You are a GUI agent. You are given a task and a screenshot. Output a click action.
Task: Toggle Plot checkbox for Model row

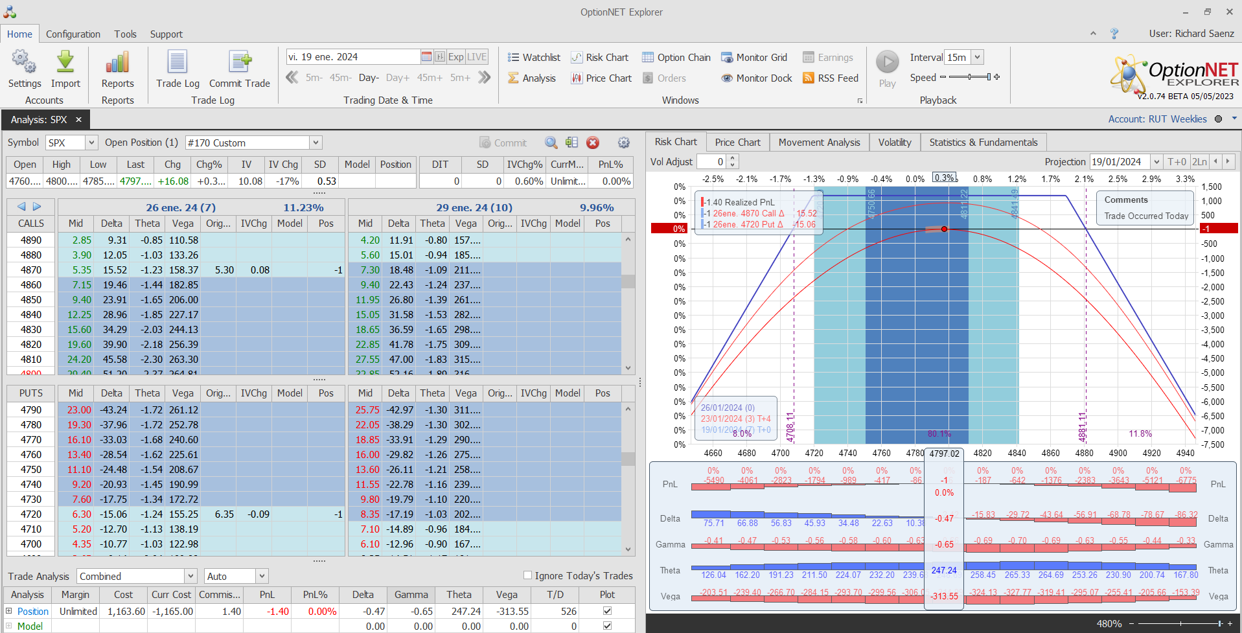click(607, 626)
